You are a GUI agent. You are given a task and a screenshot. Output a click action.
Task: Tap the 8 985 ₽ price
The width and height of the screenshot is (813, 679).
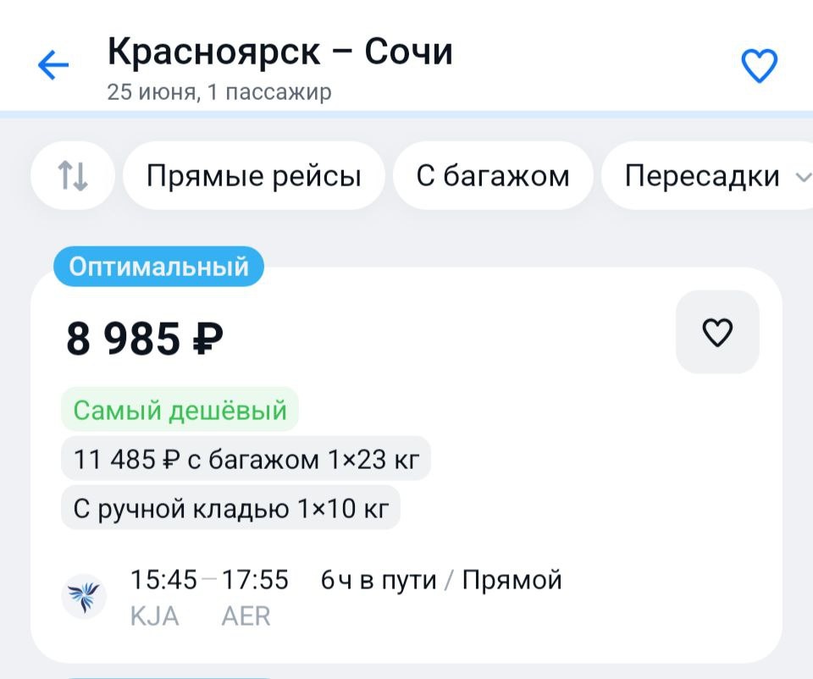[145, 339]
